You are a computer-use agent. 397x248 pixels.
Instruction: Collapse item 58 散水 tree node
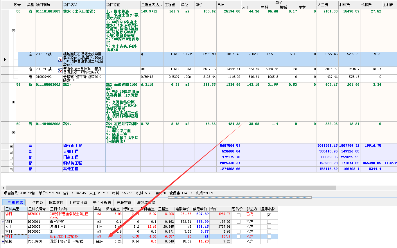pos(13,30)
